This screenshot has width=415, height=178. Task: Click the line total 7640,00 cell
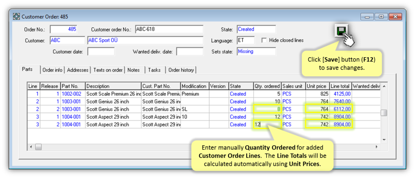341,101
